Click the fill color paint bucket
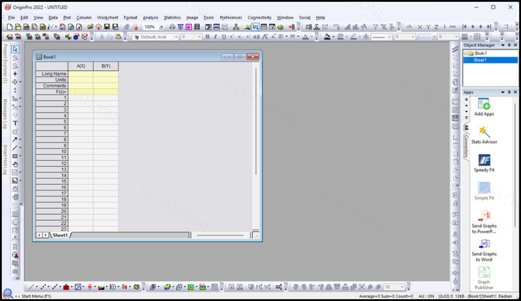This screenshot has width=521, height=301. 327,37
